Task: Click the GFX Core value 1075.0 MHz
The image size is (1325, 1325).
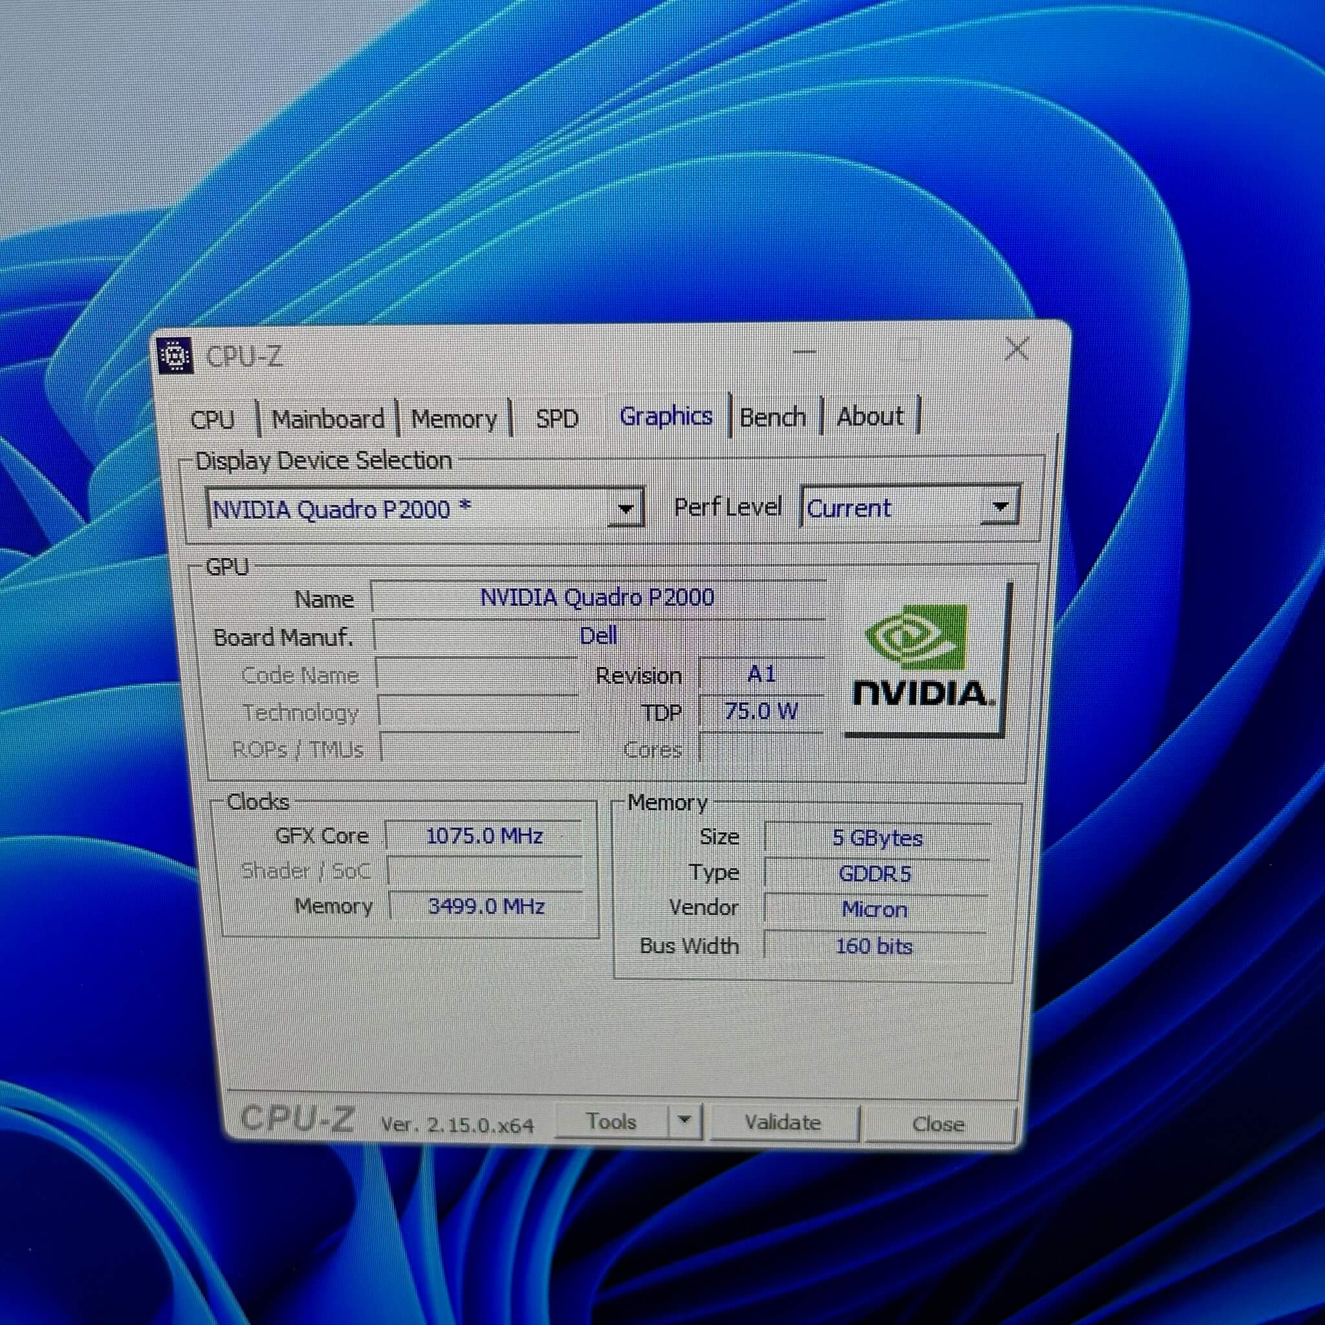Action: click(484, 836)
